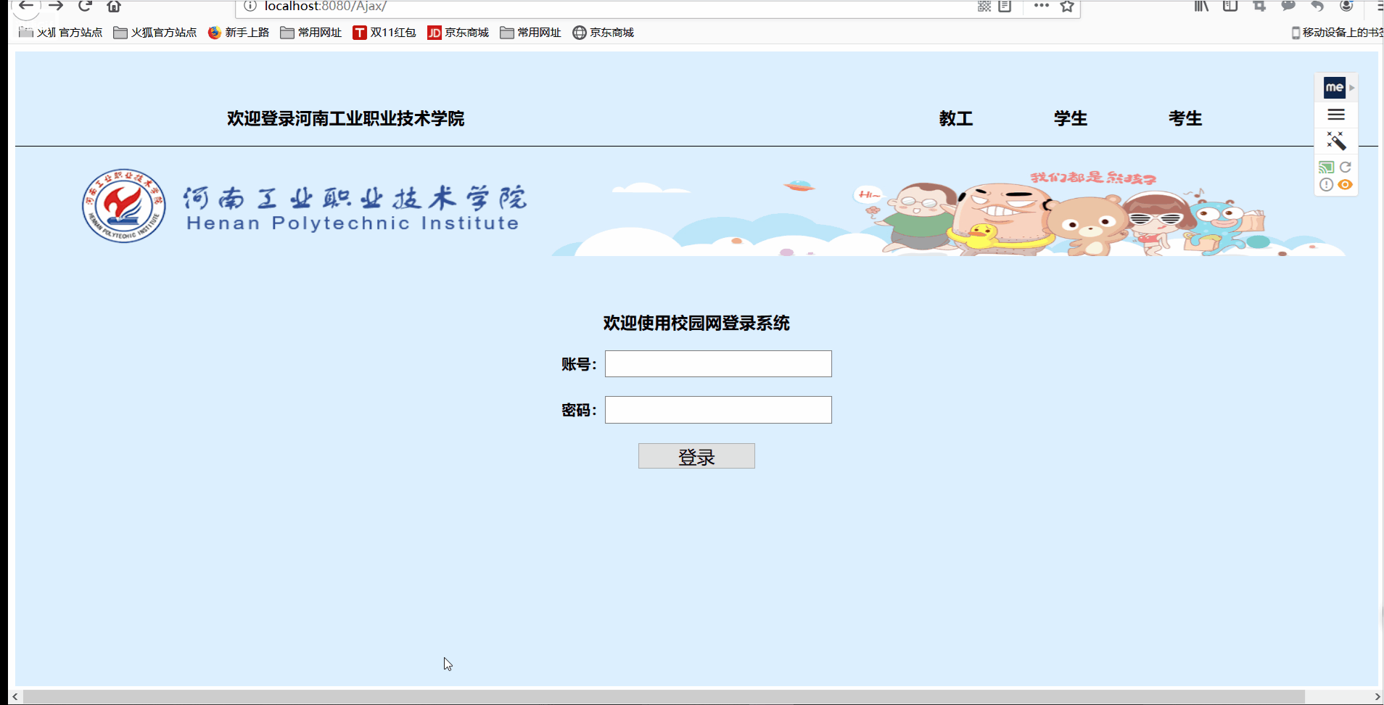
Task: Click inside the 账号 account input field
Action: pos(717,363)
